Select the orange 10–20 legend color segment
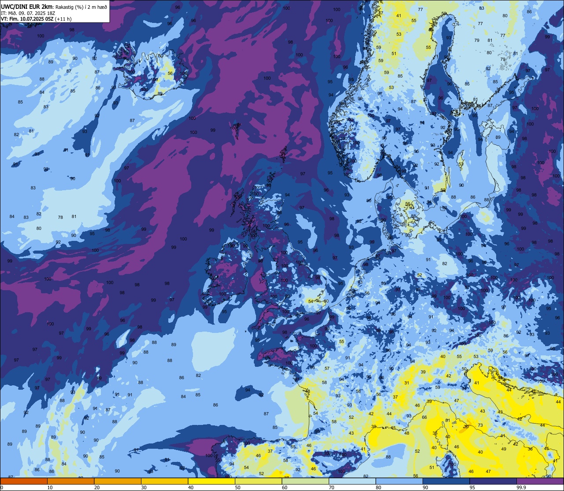 click(x=70, y=481)
